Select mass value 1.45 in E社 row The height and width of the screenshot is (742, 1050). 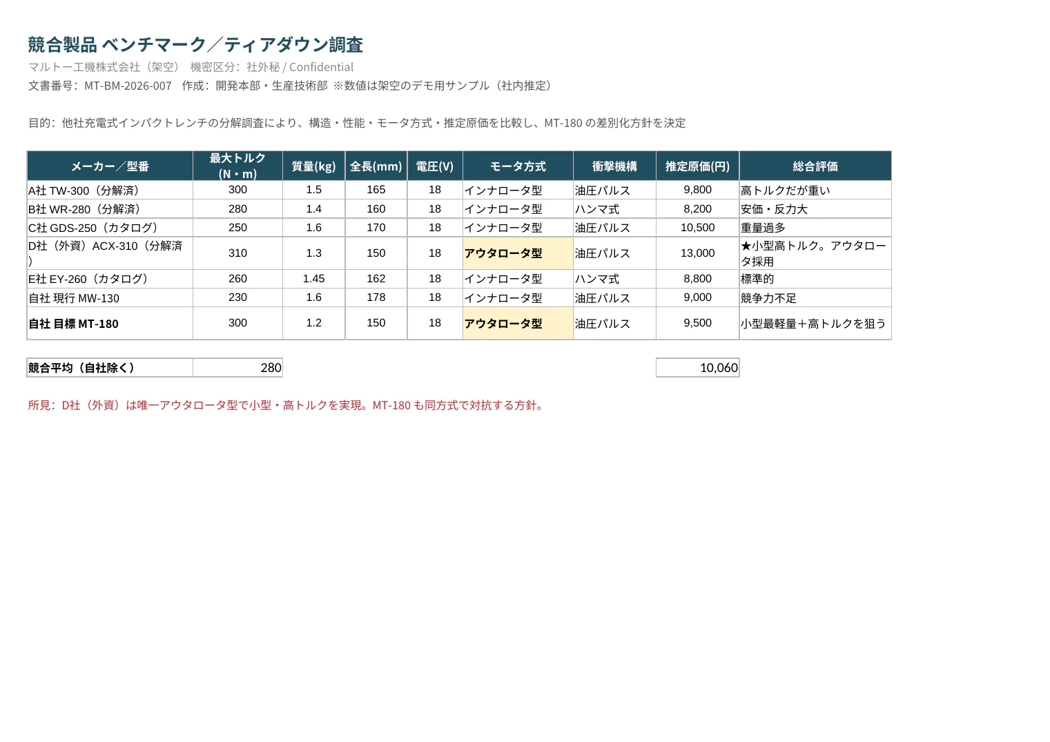pos(313,279)
